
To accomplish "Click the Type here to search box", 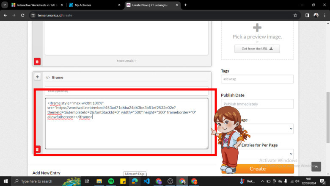I will tap(46, 181).
